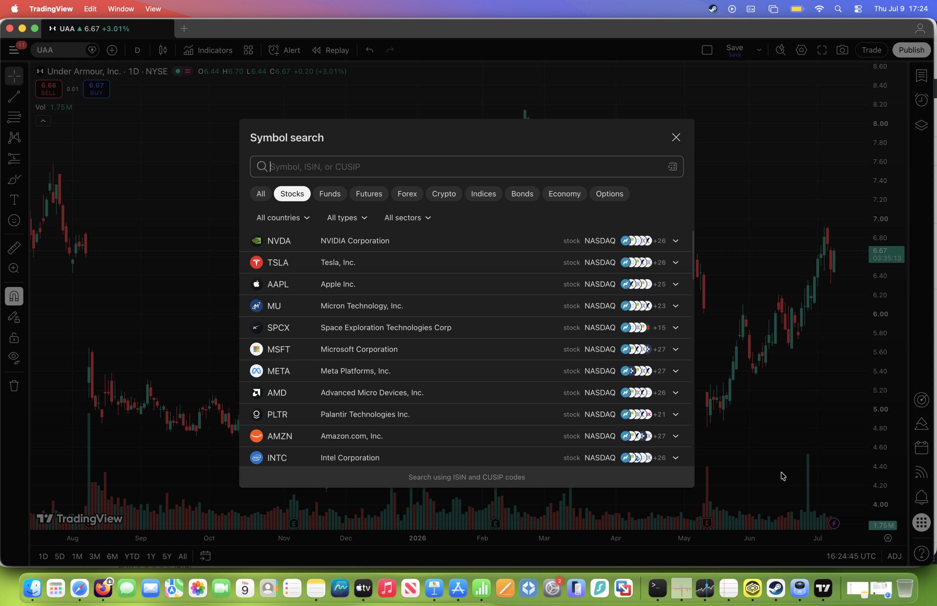Viewport: 937px width, 606px height.
Task: Set the 1Y time range
Action: click(151, 556)
